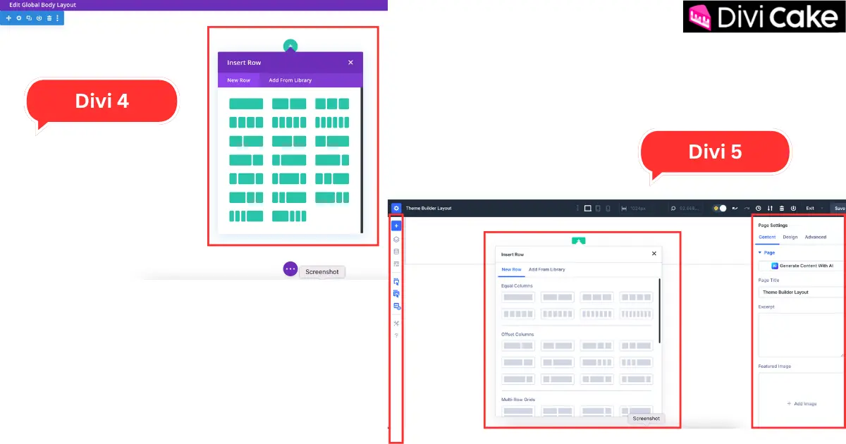Click the teal add row circle above Divi 4 dialog
846x444 pixels.
[290, 46]
